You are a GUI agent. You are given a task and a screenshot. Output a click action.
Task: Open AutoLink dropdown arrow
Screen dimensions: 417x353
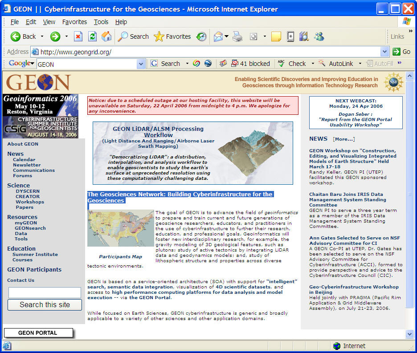[360, 64]
